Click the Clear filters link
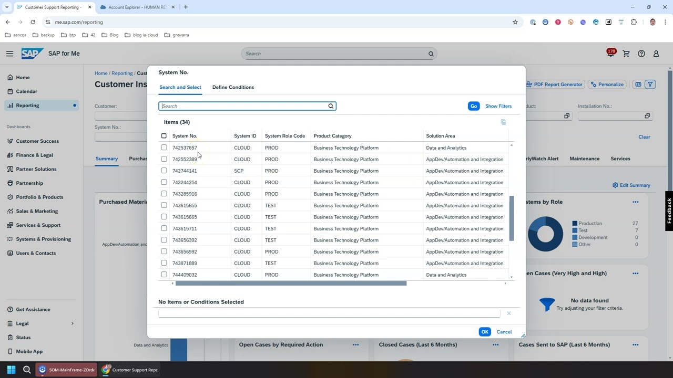This screenshot has width=673, height=378. click(x=644, y=137)
